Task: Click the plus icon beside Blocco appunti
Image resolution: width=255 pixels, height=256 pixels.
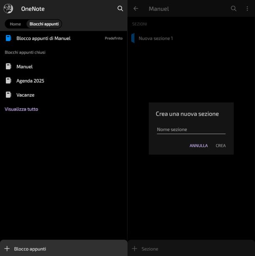Action: point(7,248)
